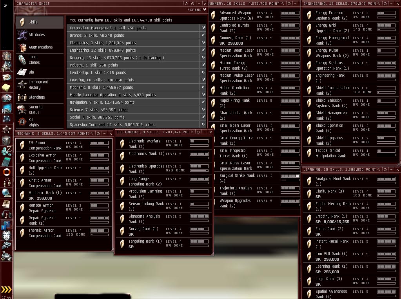Image resolution: width=401 pixels, height=299 pixels.
Task: Open the Employment History tab
Action: click(x=40, y=85)
